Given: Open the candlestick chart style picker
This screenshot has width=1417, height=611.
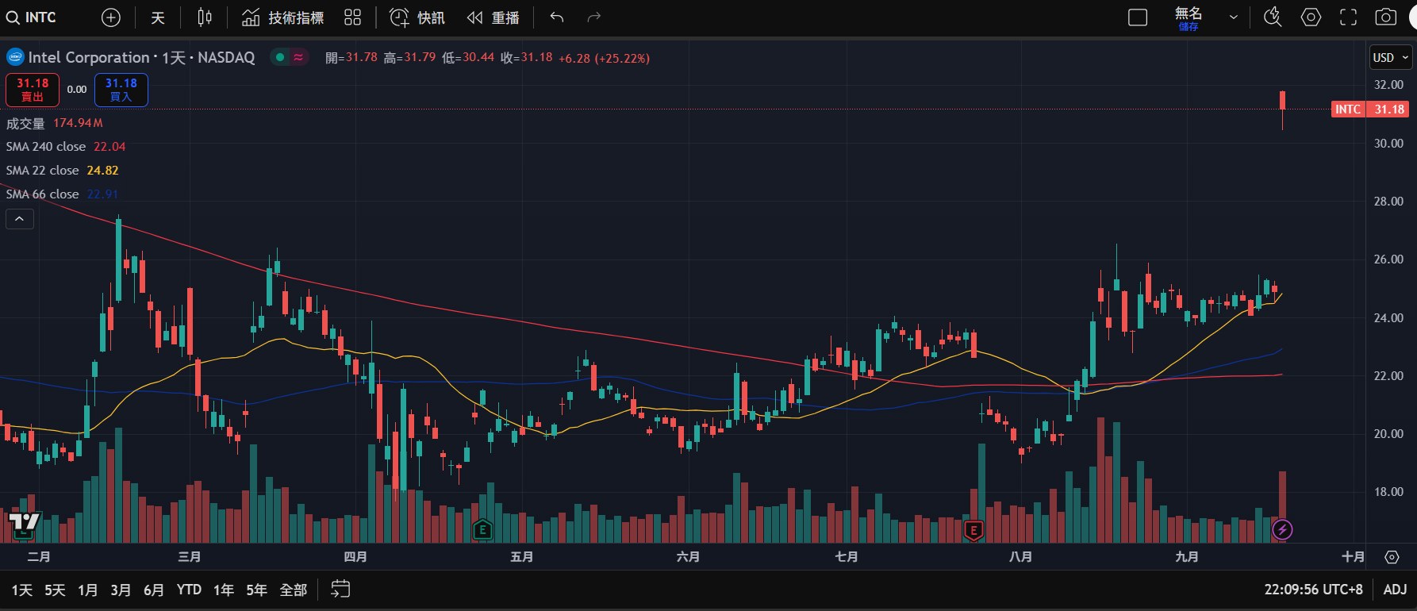Looking at the screenshot, I should 205,17.
